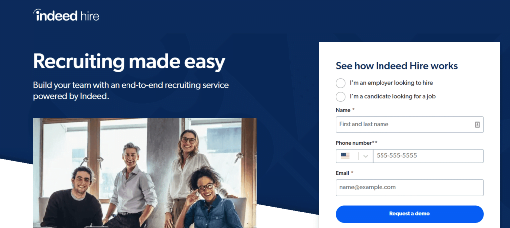
Task: Focus the 555-555-5555 phone number field
Action: [428, 156]
